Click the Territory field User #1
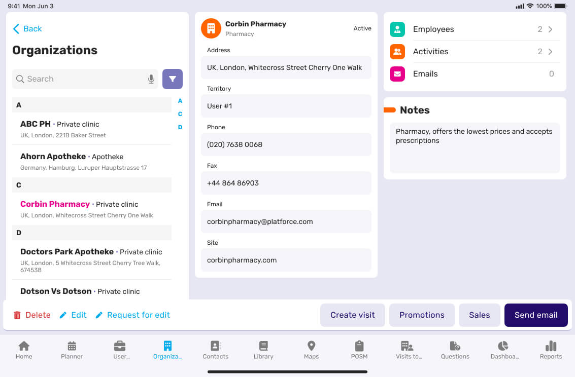575x377 pixels. [286, 106]
